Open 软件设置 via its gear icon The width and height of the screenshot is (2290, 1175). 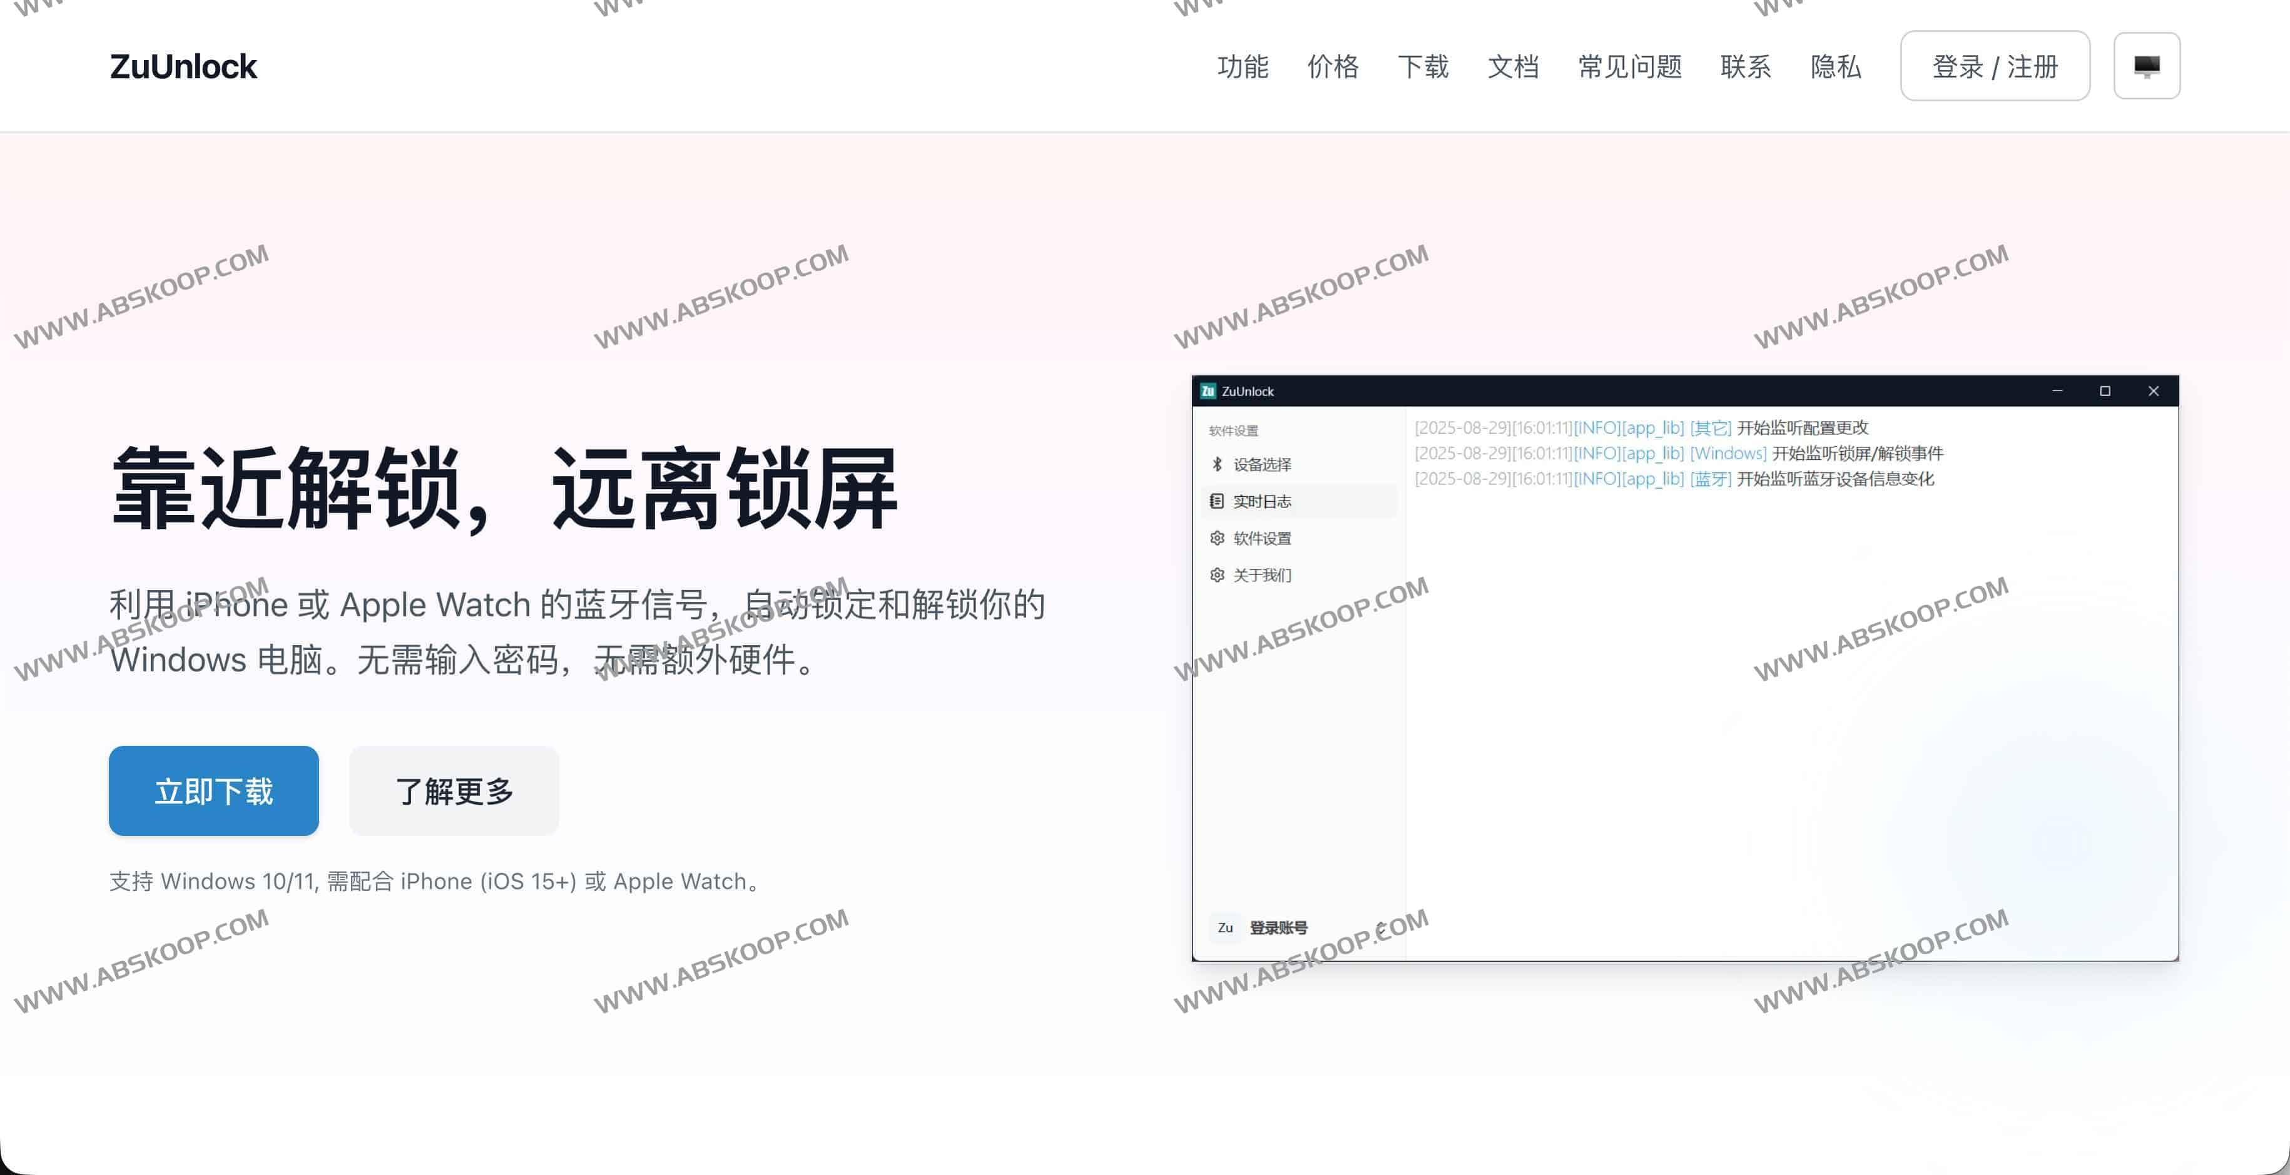(1217, 537)
